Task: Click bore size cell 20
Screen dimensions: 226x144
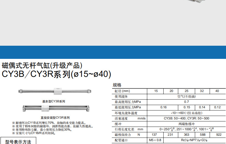Action: pyautogui.click(x=171, y=91)
